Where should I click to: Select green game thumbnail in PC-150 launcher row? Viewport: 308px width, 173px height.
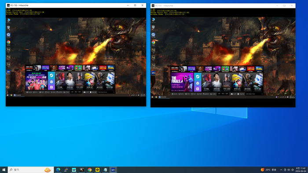click(x=78, y=68)
